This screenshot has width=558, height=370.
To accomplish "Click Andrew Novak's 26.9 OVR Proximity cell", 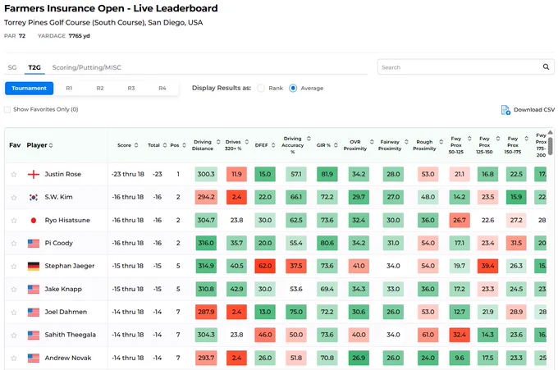I will (359, 358).
